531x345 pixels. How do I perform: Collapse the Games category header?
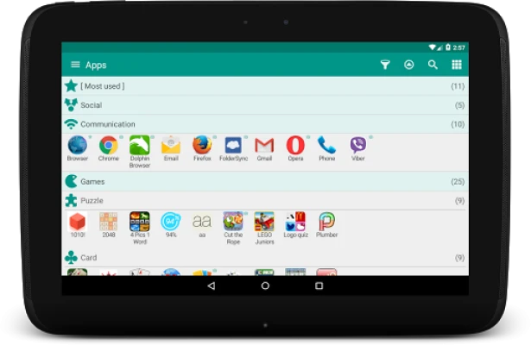click(265, 182)
